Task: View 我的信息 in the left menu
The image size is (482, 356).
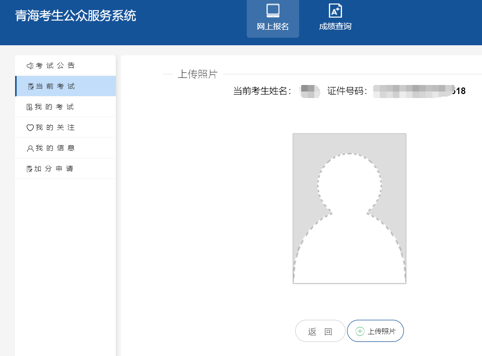Action: pyautogui.click(x=55, y=148)
